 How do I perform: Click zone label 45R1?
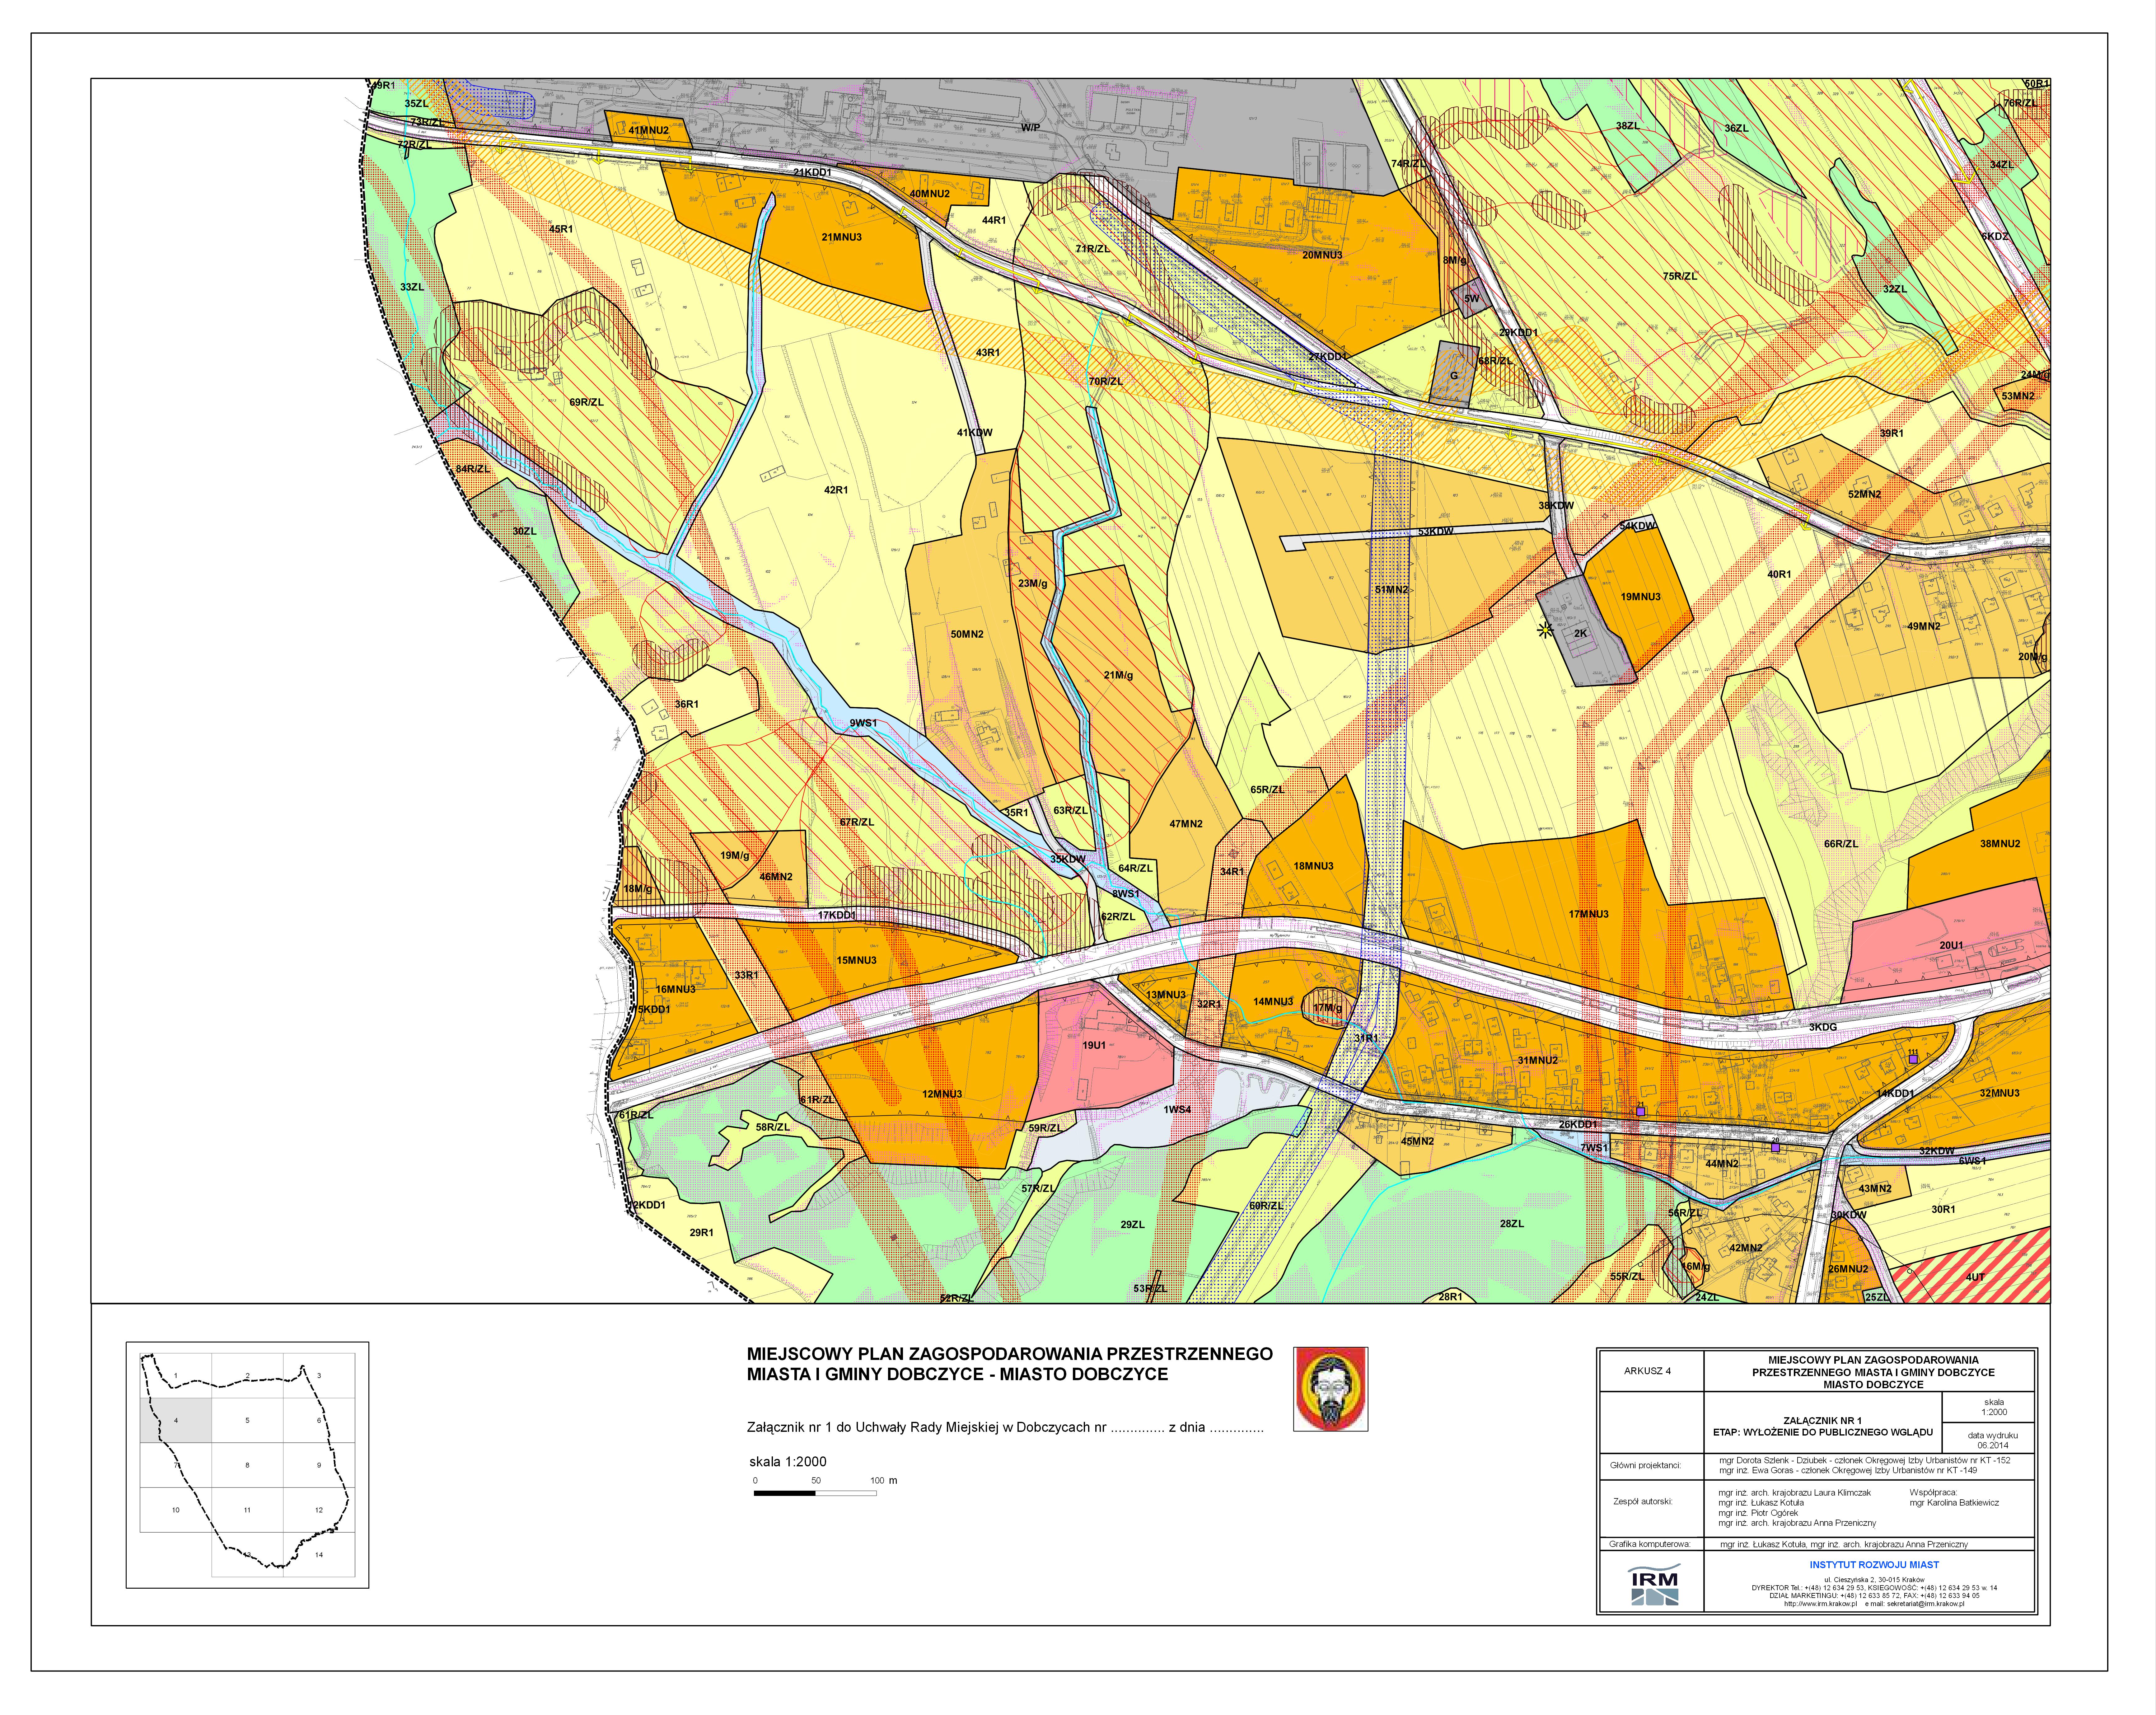[561, 229]
